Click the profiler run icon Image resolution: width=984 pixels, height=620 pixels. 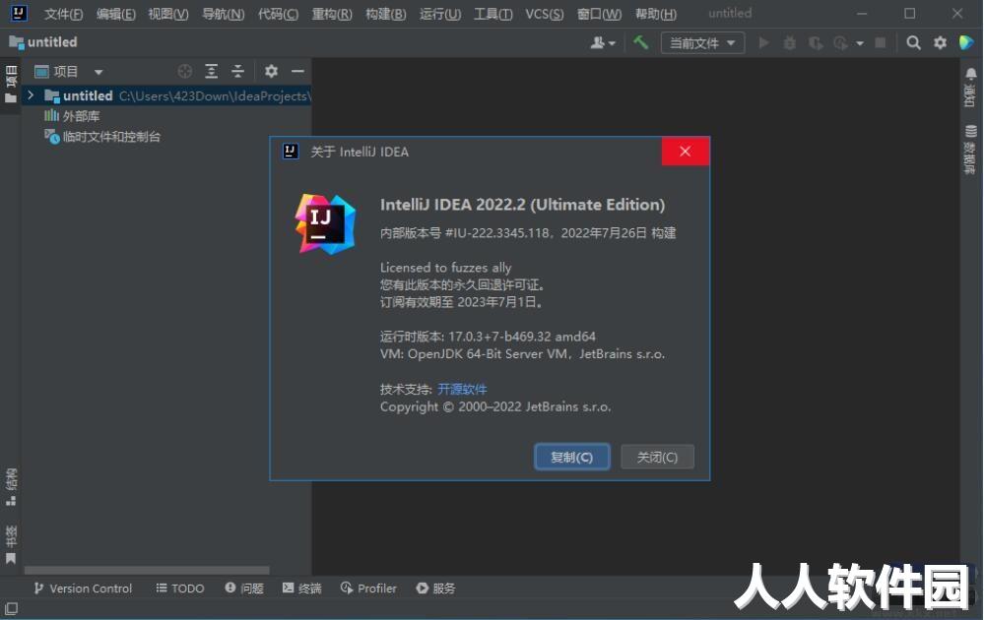(x=840, y=42)
